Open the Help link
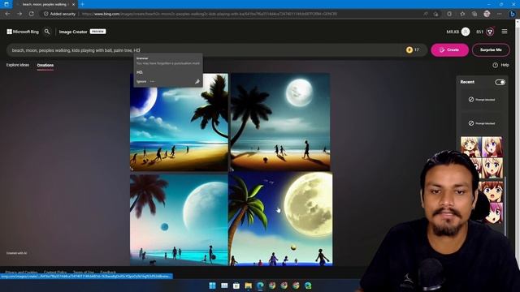520x292 pixels. [x=500, y=65]
